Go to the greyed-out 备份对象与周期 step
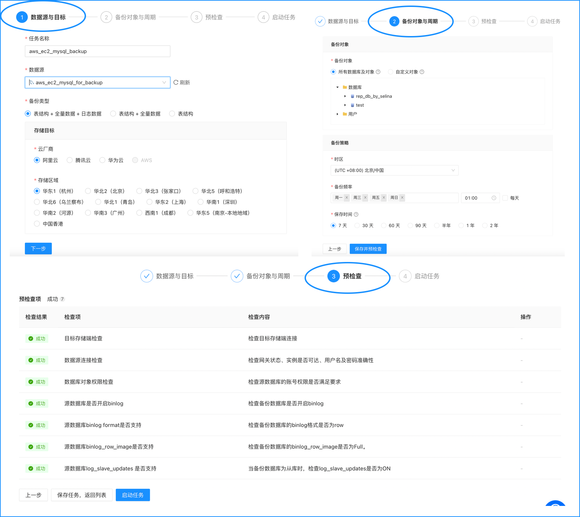 [128, 17]
